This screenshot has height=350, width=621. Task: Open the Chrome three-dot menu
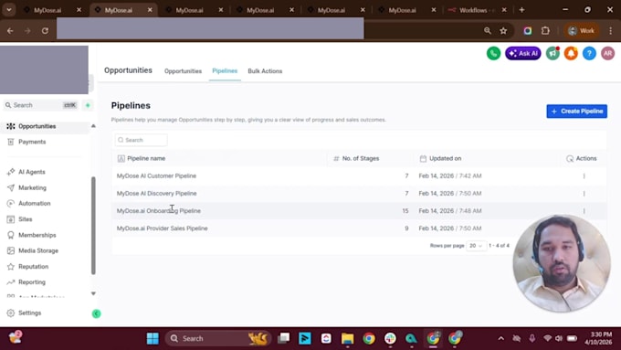[610, 30]
